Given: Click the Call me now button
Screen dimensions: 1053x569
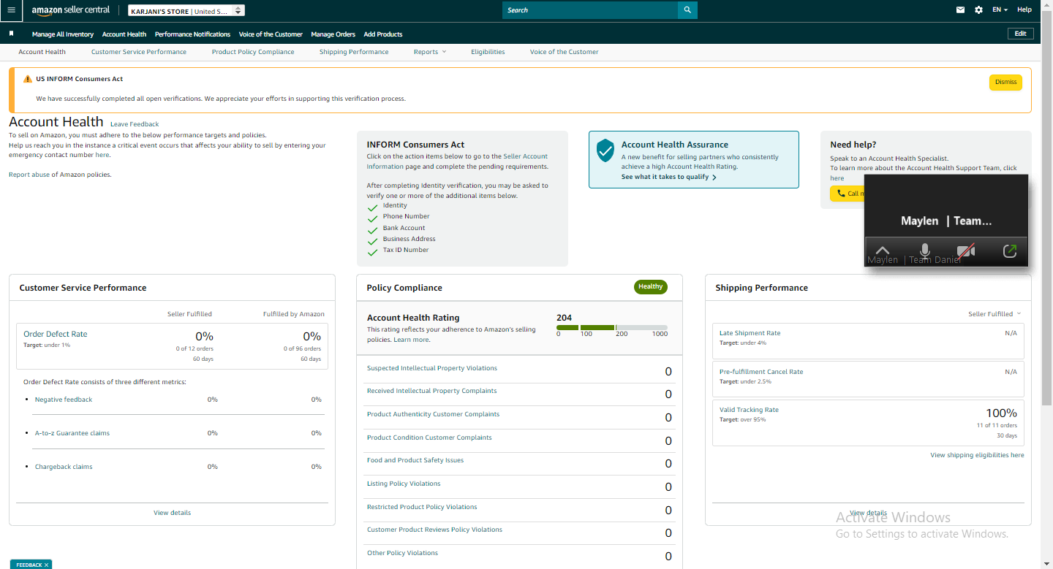Looking at the screenshot, I should (848, 194).
